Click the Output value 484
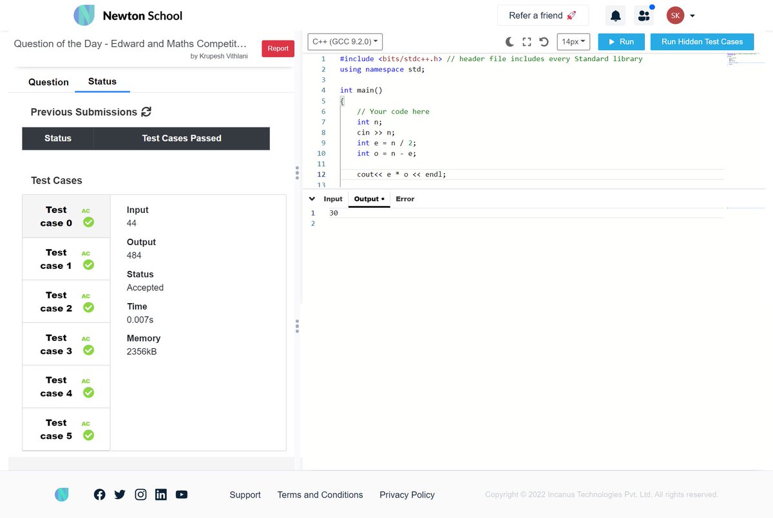The image size is (773, 518). pos(134,255)
